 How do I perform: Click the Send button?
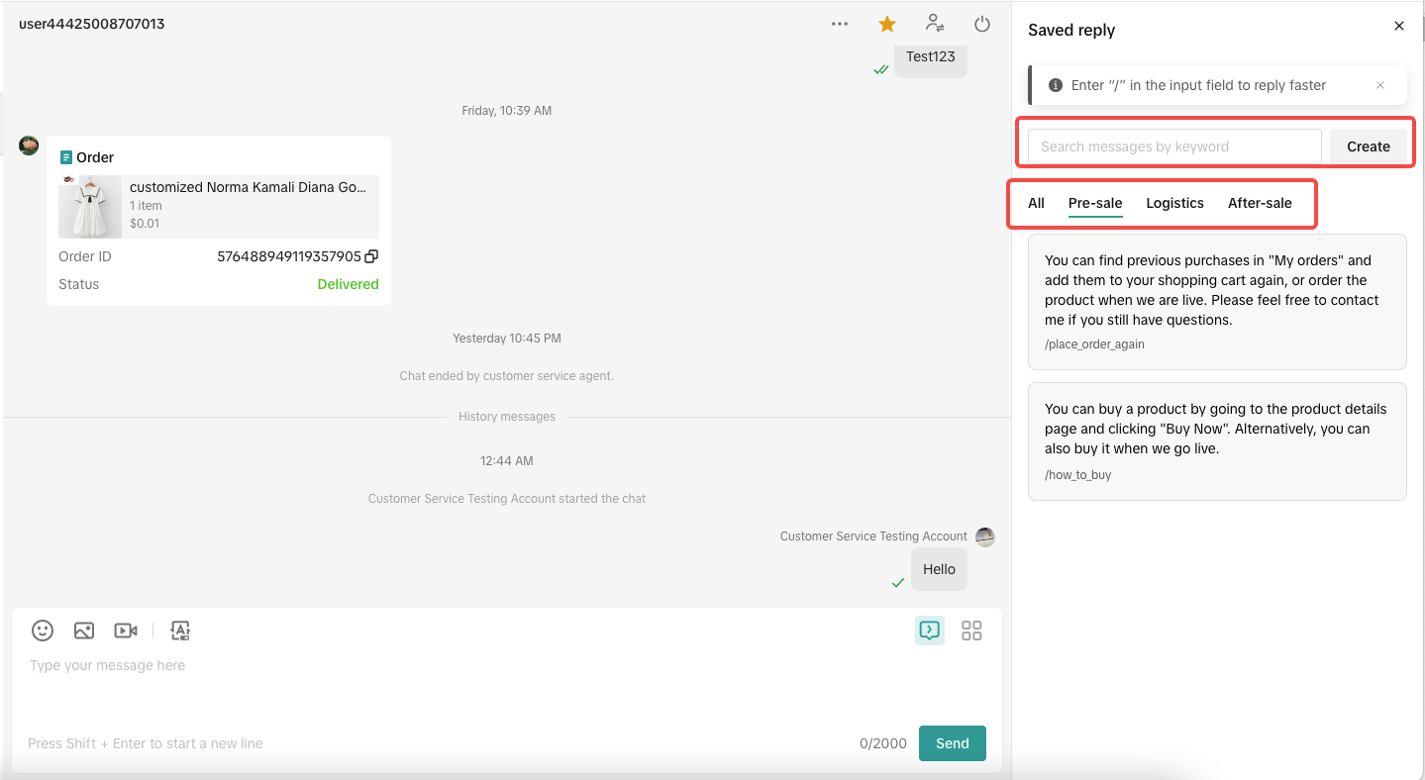[952, 743]
